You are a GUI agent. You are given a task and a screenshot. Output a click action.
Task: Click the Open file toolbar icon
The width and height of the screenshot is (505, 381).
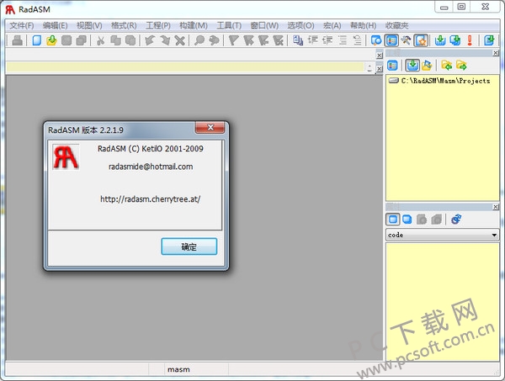click(51, 40)
